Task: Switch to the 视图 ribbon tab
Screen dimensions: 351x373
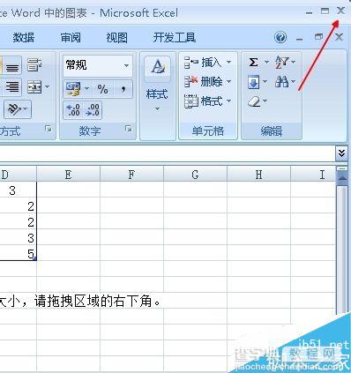Action: click(116, 38)
